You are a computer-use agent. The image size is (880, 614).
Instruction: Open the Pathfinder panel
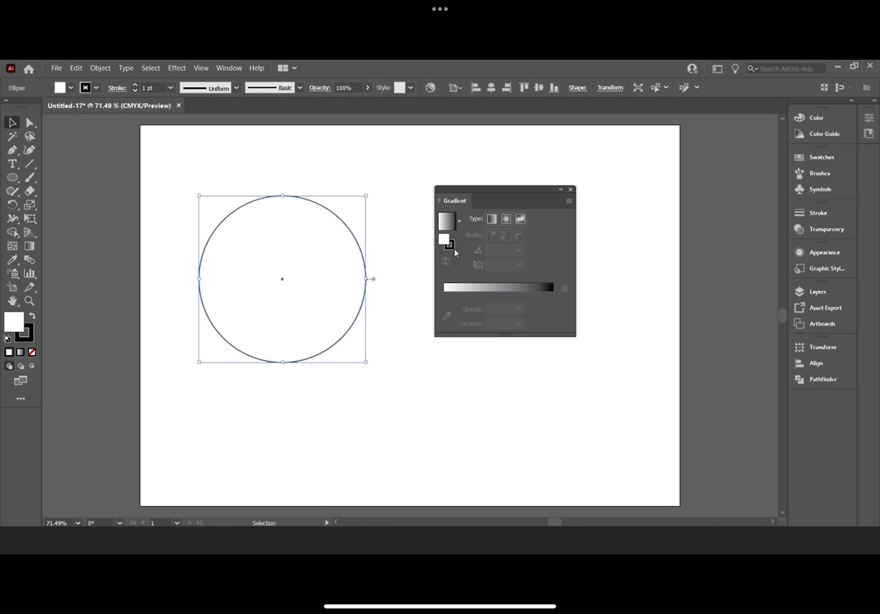(822, 379)
